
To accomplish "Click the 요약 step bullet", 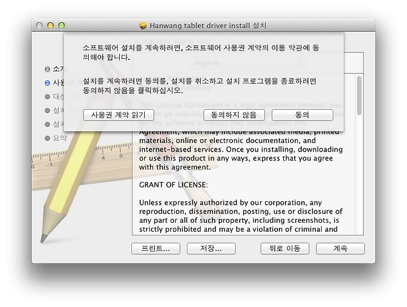I will pyautogui.click(x=47, y=138).
